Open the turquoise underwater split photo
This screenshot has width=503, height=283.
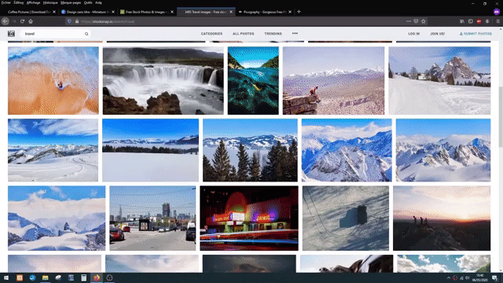[x=253, y=80]
